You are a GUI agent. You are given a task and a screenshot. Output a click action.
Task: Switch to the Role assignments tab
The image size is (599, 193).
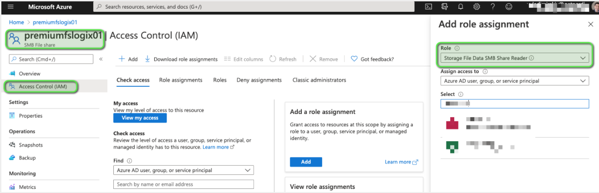click(x=181, y=80)
